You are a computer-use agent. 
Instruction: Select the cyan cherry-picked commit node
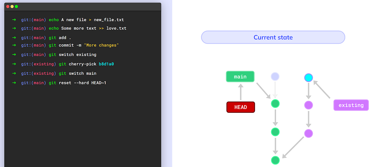click(x=309, y=77)
